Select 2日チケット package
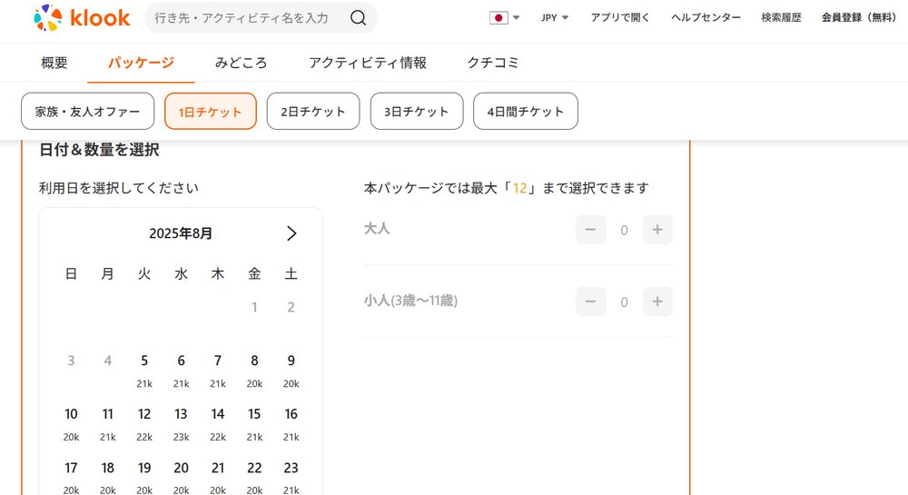Screen dimensions: 908x495 pyautogui.click(x=313, y=111)
